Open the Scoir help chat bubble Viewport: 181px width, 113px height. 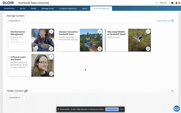[x=176, y=108]
